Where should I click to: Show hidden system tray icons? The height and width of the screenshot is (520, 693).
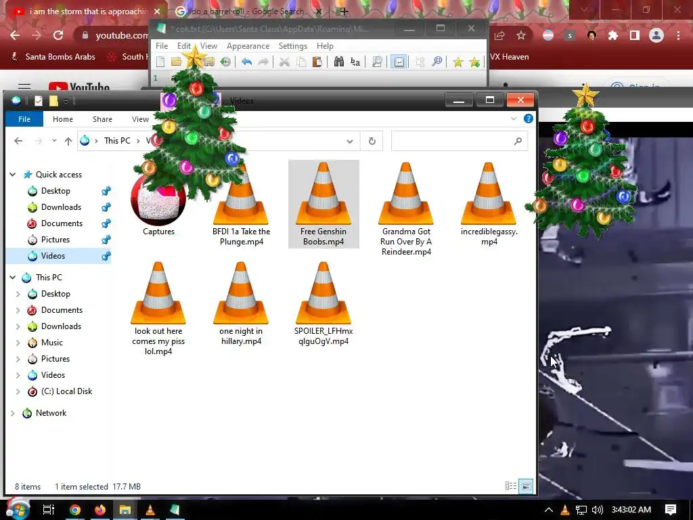(548, 510)
